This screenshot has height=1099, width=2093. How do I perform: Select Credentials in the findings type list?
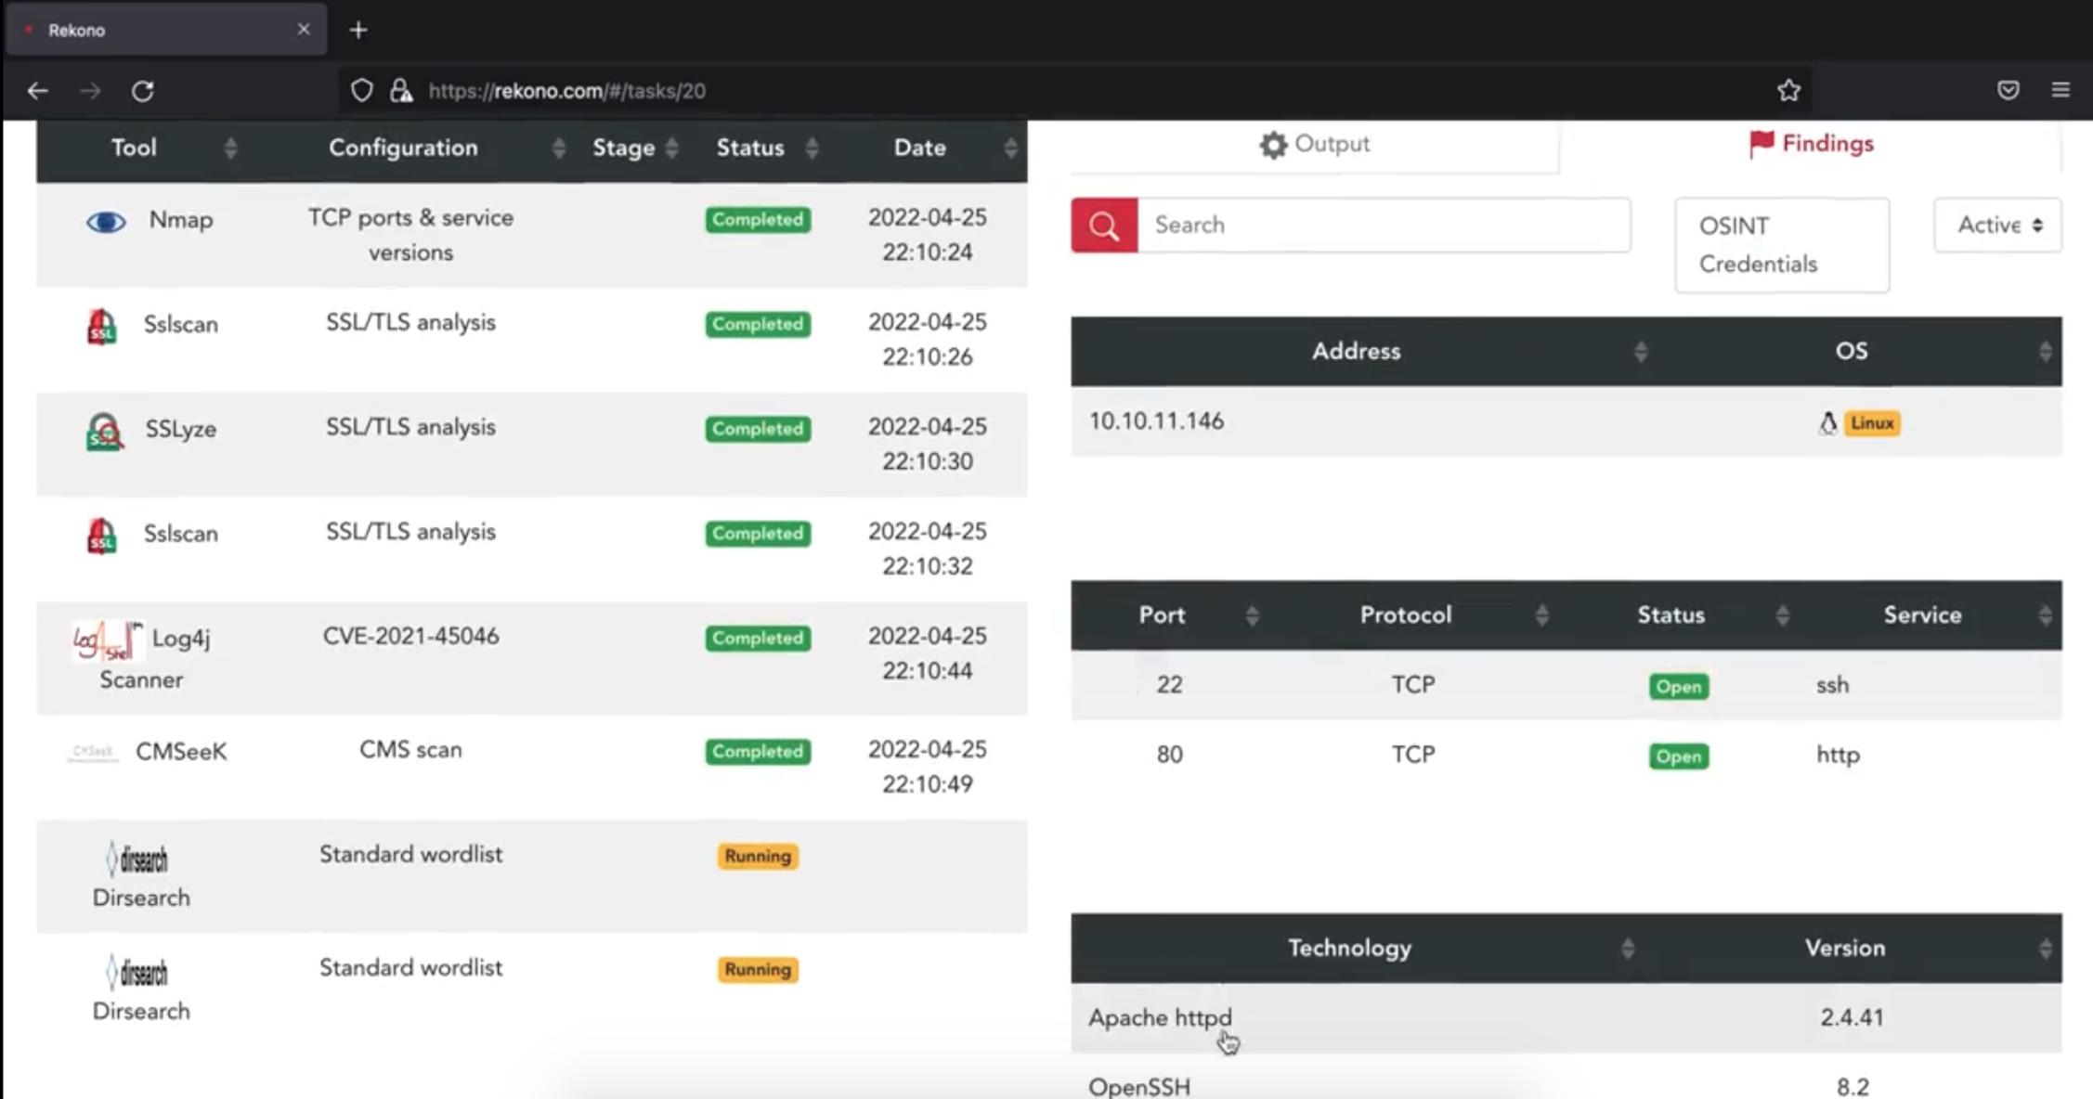1757,265
